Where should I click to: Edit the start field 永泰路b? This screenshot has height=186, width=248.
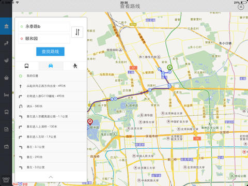[44, 26]
